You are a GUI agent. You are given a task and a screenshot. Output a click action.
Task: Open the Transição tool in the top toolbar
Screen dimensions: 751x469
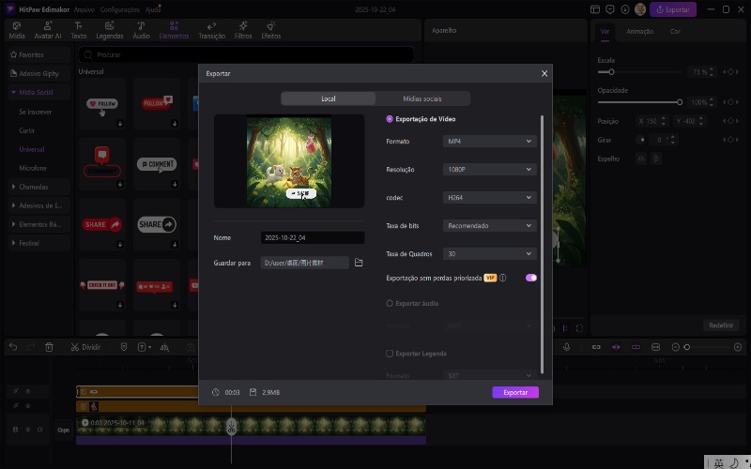click(x=212, y=29)
